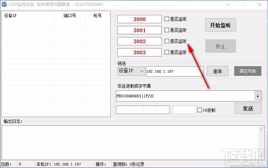
Task: Click the target IP address input field
Action: click(x=143, y=110)
